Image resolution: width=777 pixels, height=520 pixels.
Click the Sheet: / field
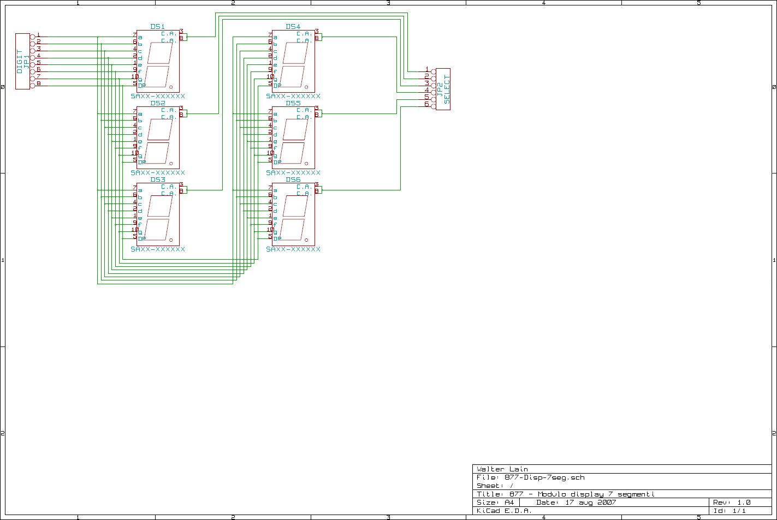point(495,486)
